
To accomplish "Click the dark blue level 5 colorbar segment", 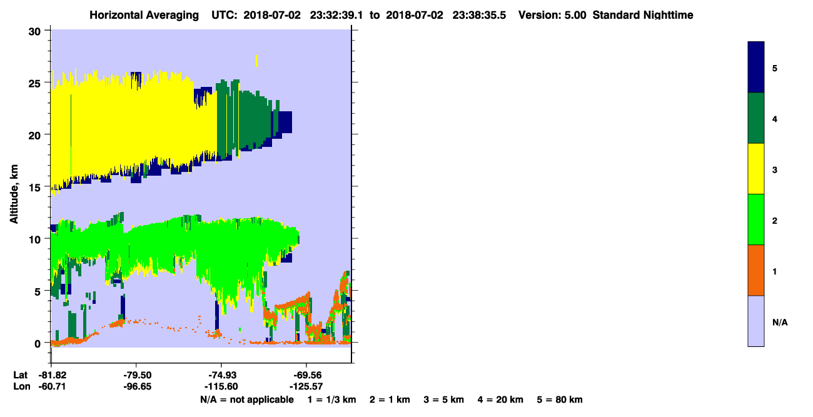I will tap(756, 67).
